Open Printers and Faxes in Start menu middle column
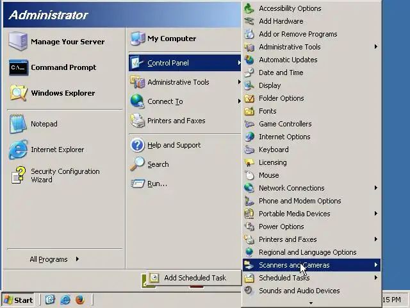 coord(185,121)
